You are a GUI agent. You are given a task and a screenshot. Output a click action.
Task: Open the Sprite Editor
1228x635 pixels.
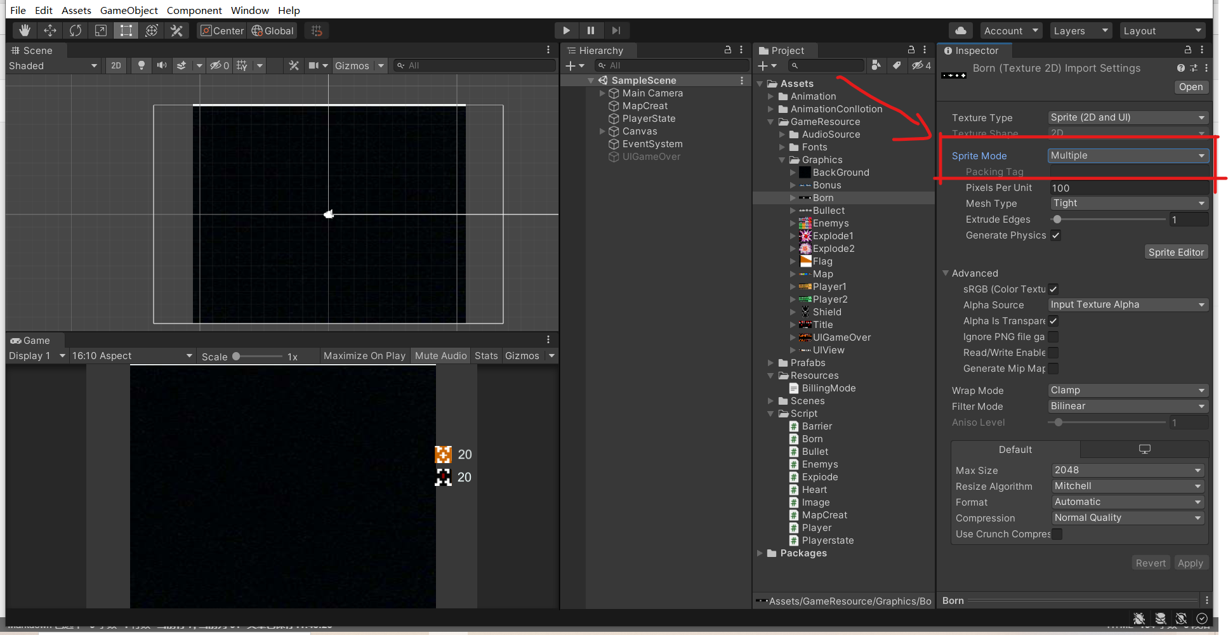1176,252
